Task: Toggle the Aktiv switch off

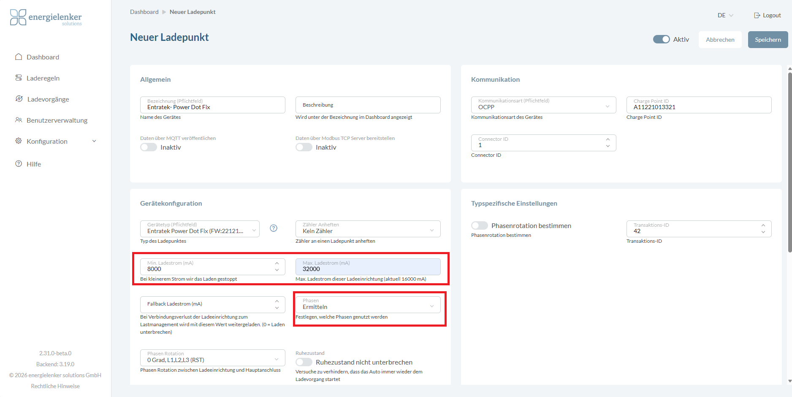Action: pyautogui.click(x=661, y=39)
